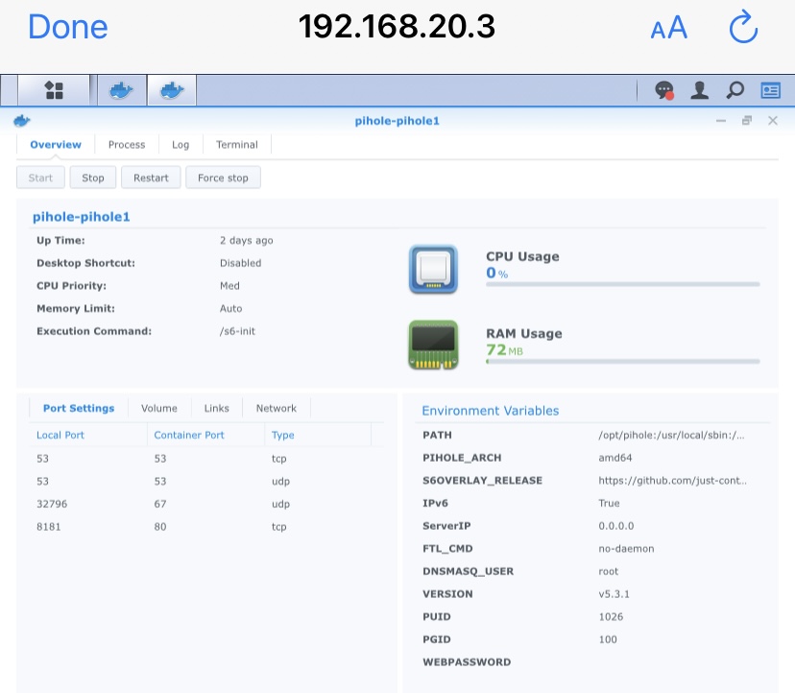Select the Port Settings tab
Image resolution: width=795 pixels, height=693 pixels.
[79, 409]
